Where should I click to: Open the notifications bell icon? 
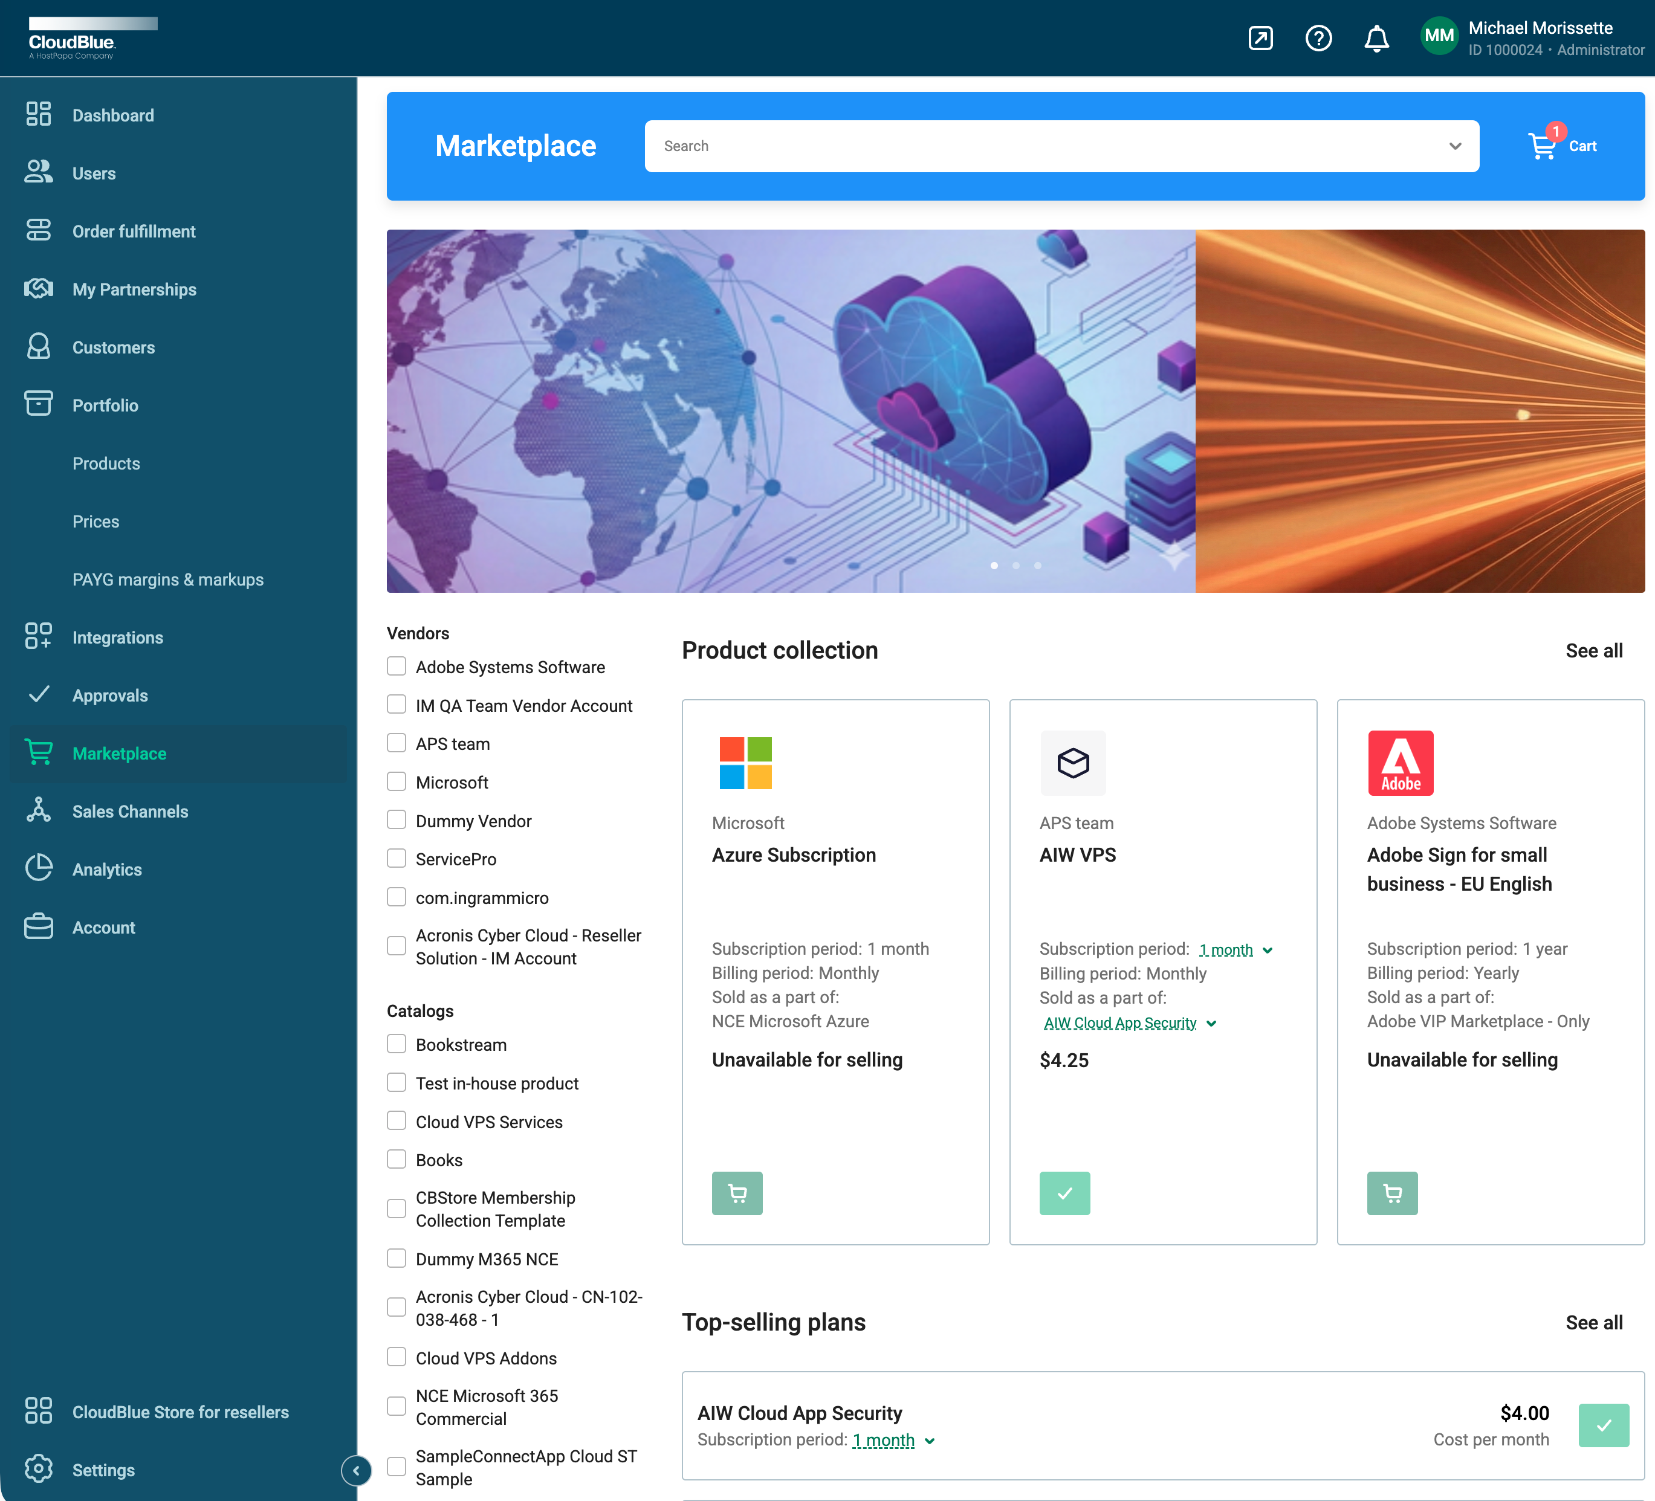click(x=1376, y=39)
